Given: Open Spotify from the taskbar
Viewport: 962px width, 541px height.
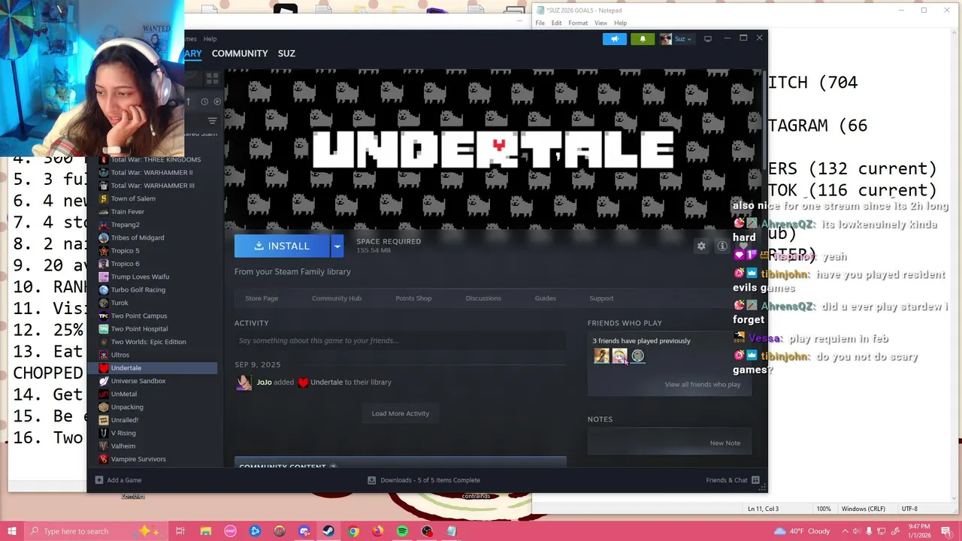Looking at the screenshot, I should [403, 531].
